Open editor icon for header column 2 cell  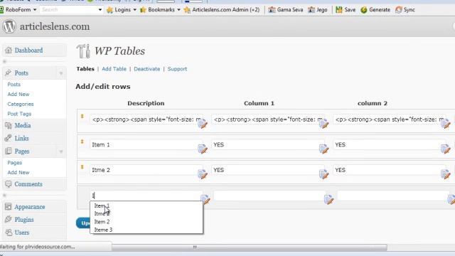tap(446, 124)
